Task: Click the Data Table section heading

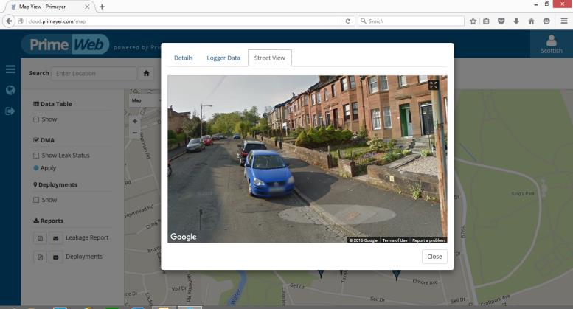Action: [x=52, y=104]
